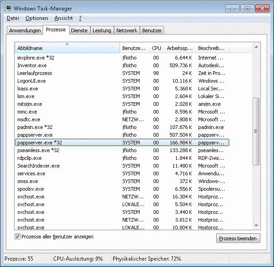Select the lsass.exe process

122,89
